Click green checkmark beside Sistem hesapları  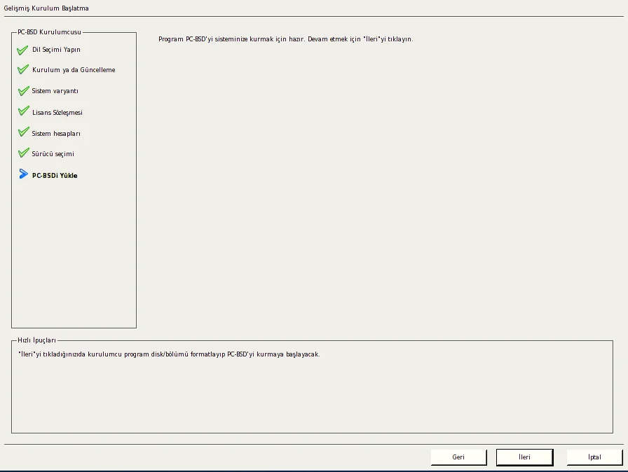23,132
